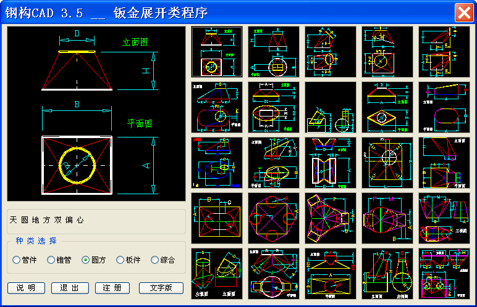
Task: Click the 种类选择 group label
Action: [36, 241]
